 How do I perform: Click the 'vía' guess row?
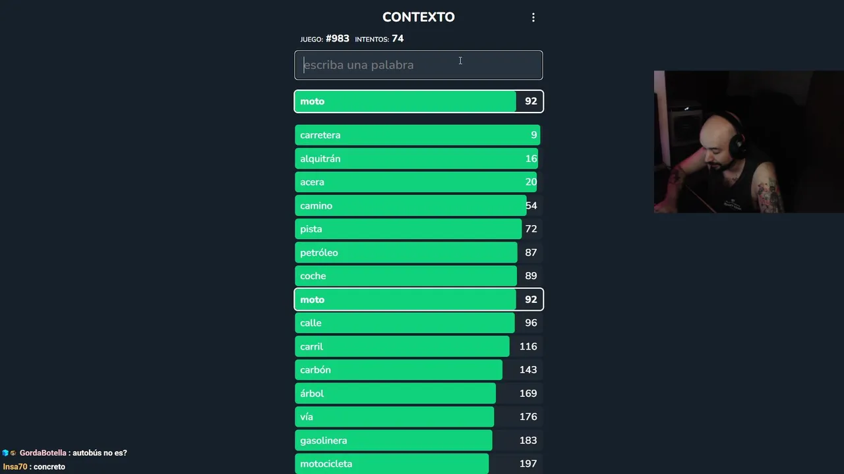pos(418,417)
